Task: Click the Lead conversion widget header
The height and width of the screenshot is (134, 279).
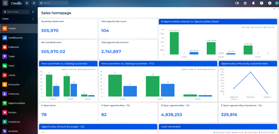Action: pos(218,127)
